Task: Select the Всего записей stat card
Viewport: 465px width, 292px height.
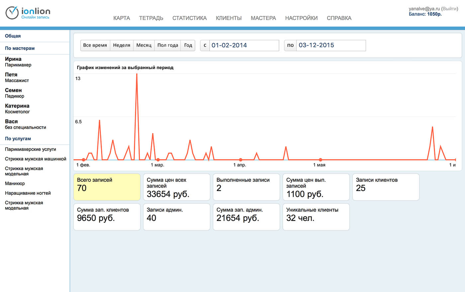Action: pyautogui.click(x=107, y=187)
